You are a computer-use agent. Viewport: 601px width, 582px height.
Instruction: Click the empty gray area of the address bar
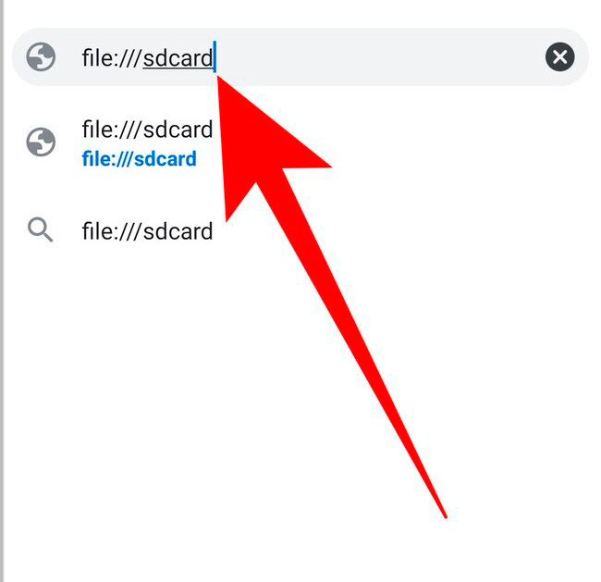point(379,56)
